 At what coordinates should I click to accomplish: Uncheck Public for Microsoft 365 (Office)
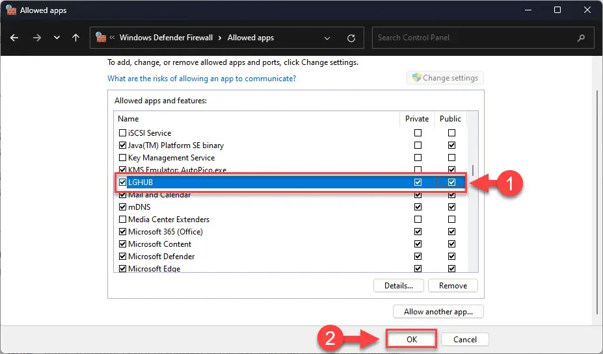451,231
